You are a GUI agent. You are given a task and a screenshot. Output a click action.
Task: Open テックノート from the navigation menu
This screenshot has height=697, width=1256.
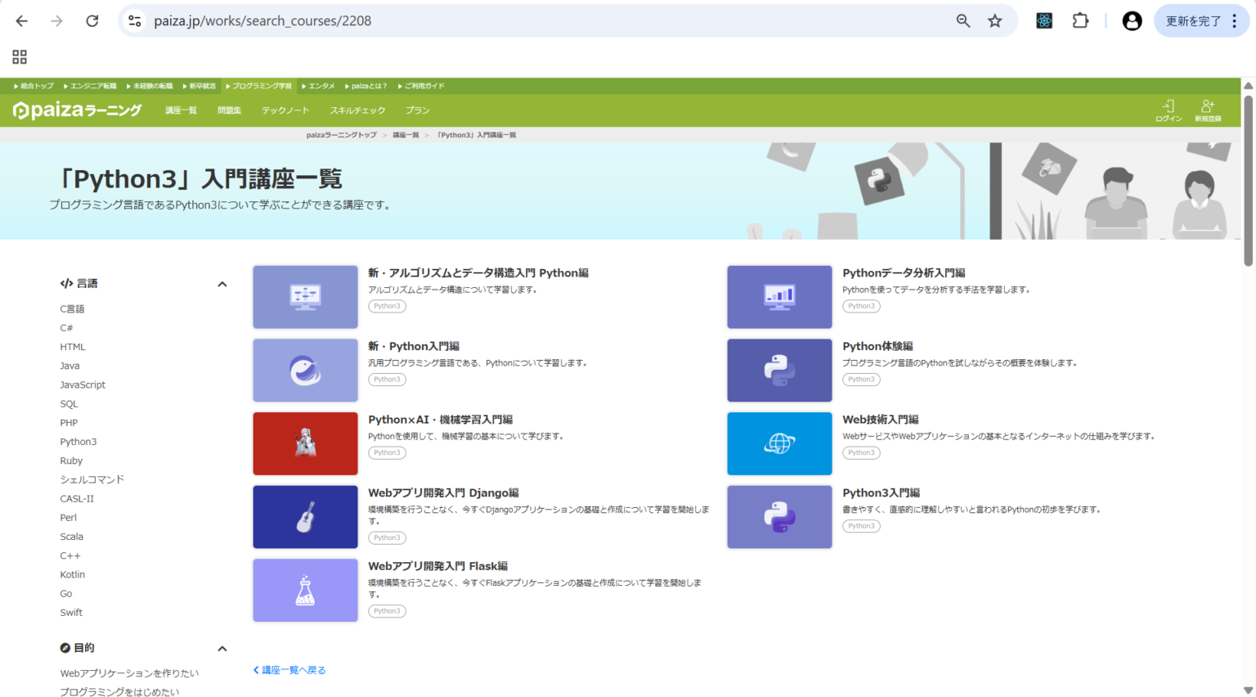285,110
